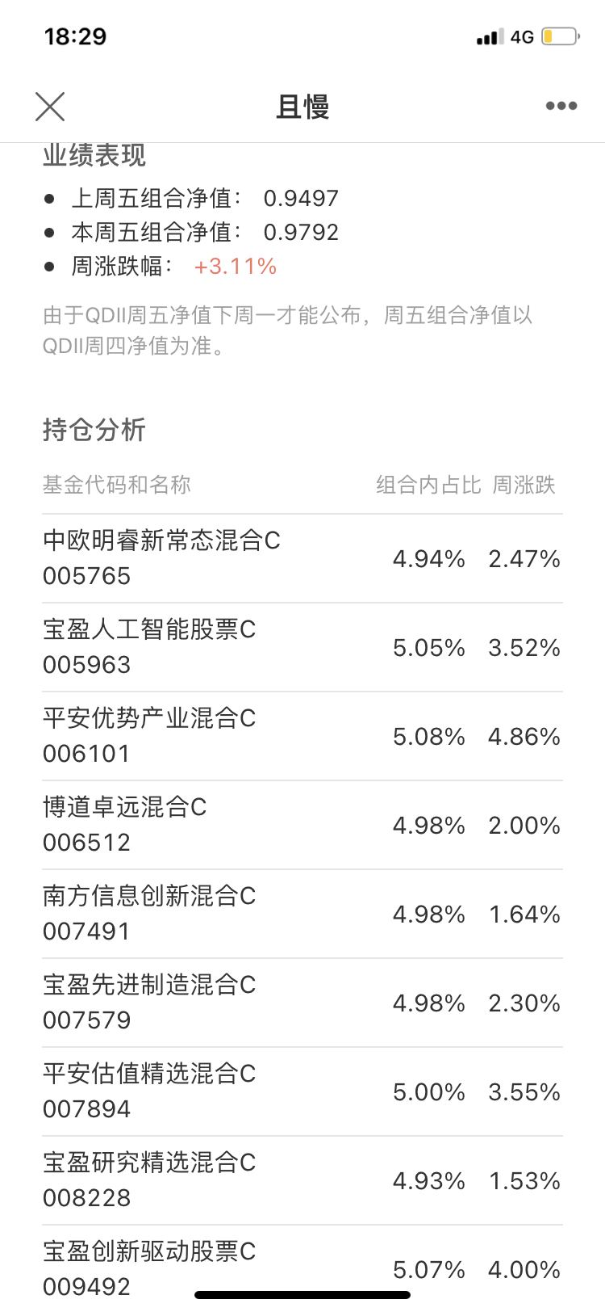The image size is (605, 1312).
Task: Tap the 4G network indicator
Action: (x=522, y=37)
